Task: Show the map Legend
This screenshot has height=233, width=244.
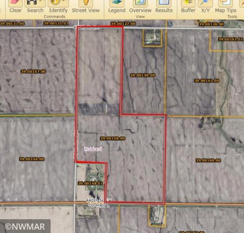Action: click(x=117, y=6)
